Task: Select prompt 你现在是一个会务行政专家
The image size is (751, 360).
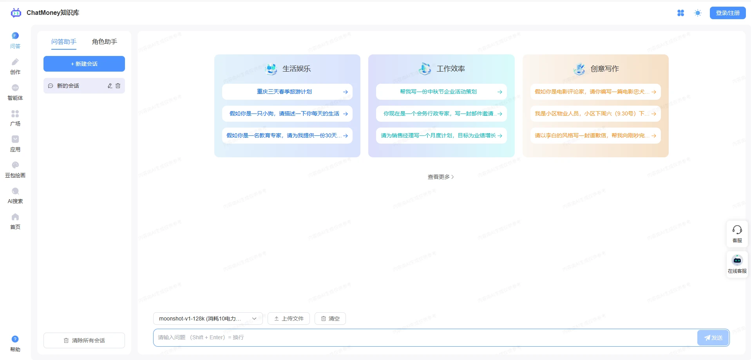Action: pos(442,114)
